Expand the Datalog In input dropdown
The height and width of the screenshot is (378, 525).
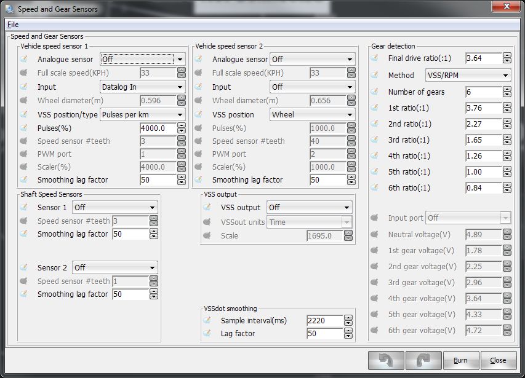[143, 87]
